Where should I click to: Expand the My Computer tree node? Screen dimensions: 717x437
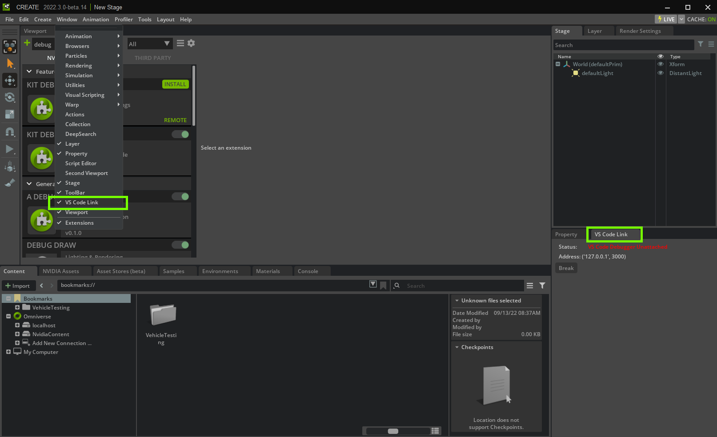(x=8, y=352)
